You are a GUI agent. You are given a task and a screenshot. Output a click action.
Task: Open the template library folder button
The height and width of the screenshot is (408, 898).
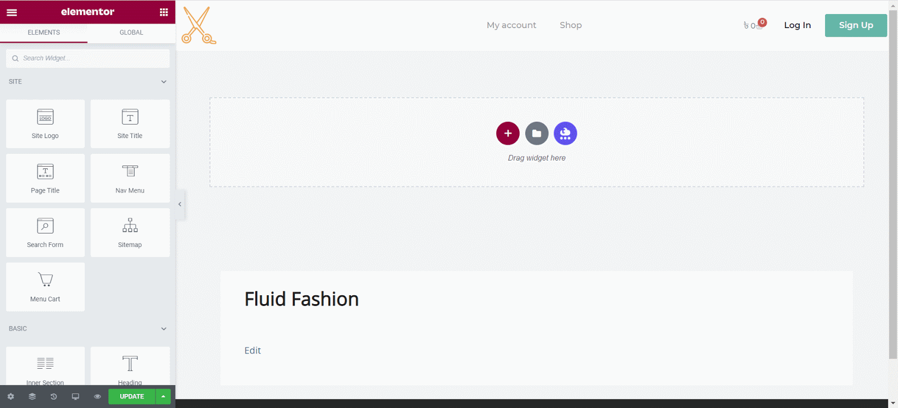(537, 134)
